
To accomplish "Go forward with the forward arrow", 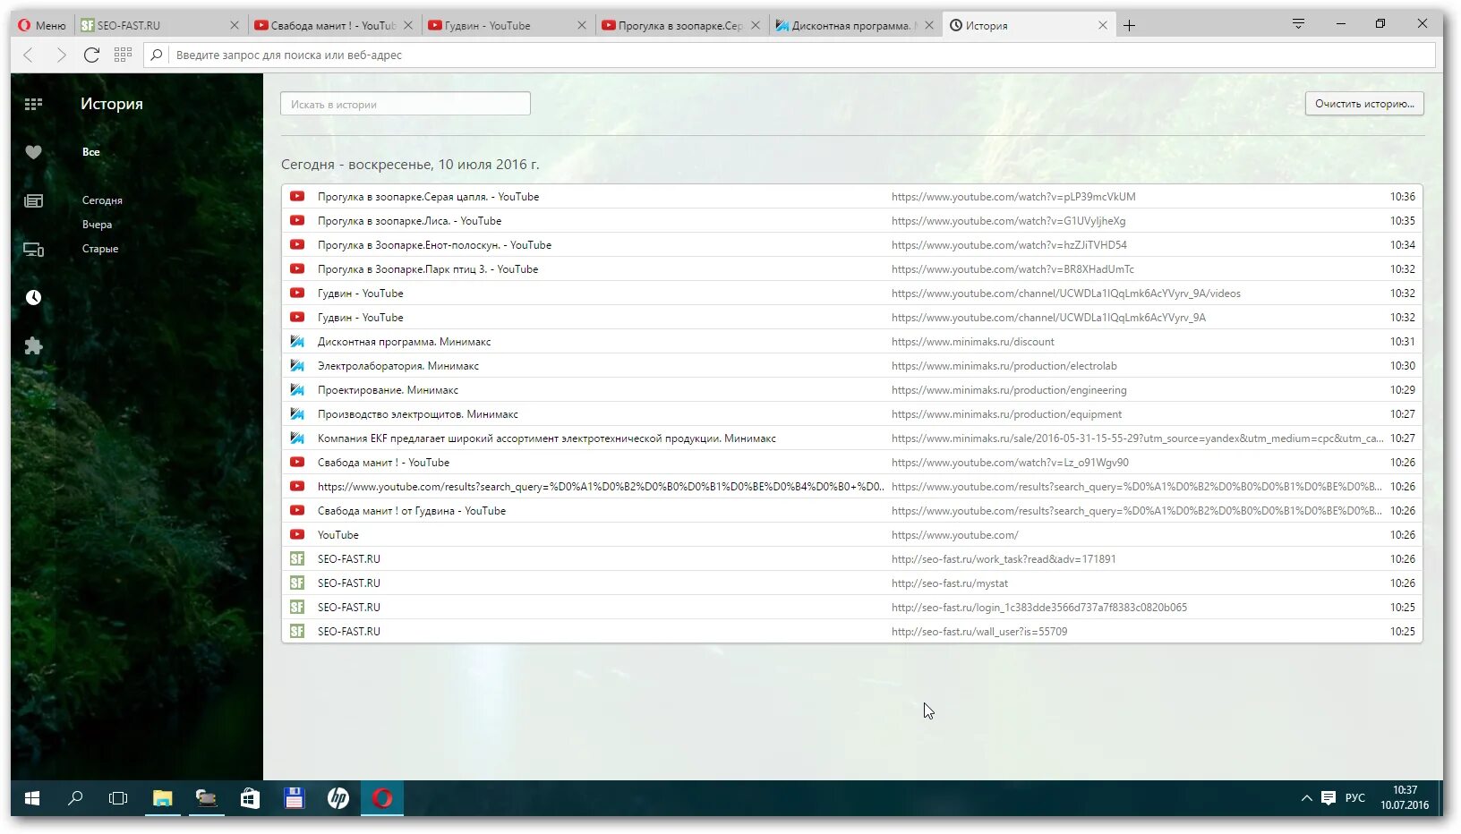I will click(x=60, y=55).
